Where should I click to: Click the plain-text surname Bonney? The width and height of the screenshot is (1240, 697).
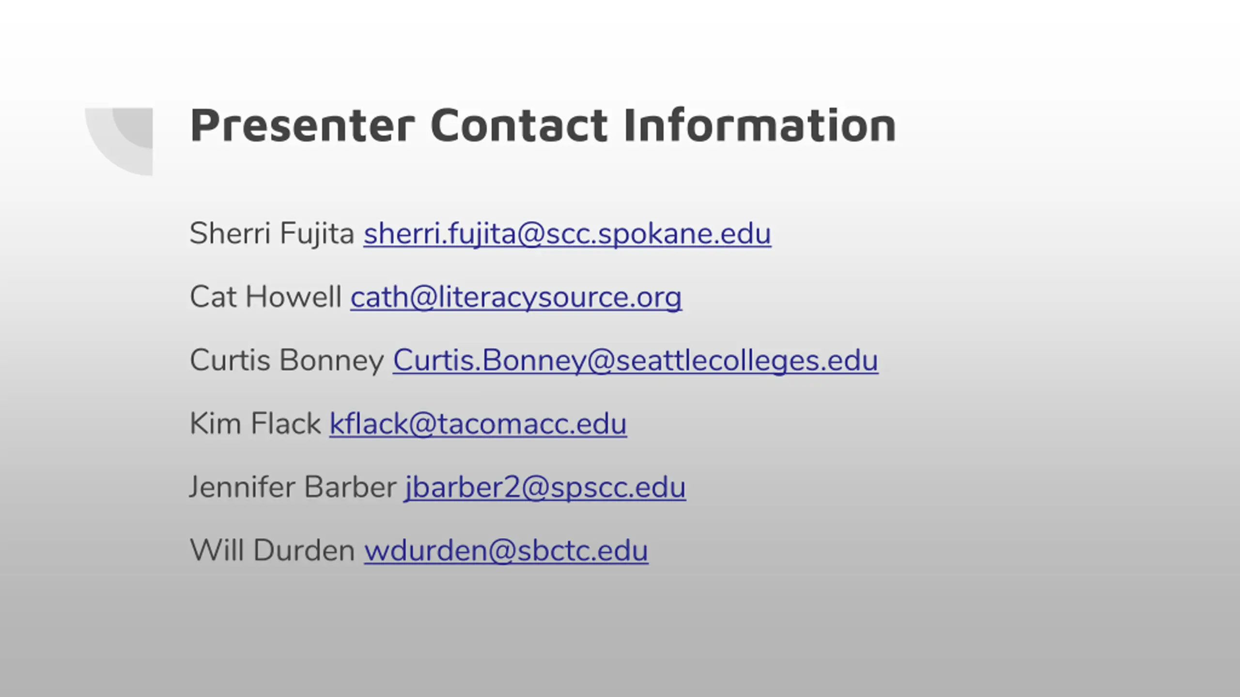coord(332,361)
